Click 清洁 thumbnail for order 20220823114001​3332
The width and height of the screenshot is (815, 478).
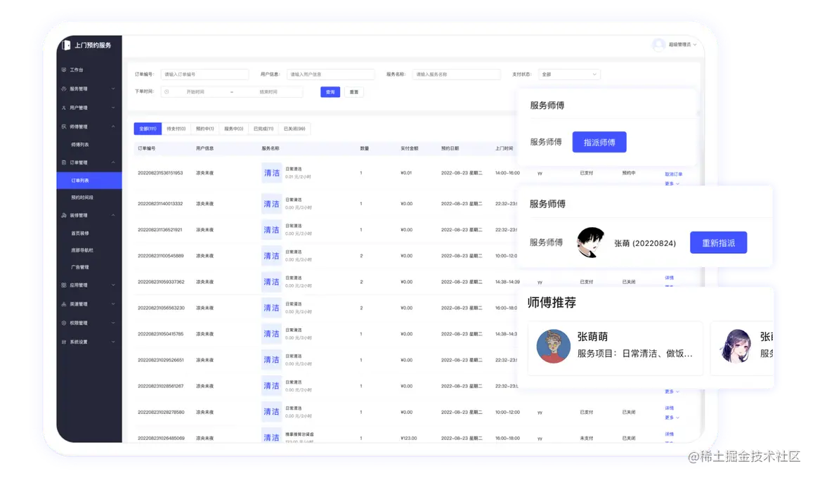coord(271,204)
